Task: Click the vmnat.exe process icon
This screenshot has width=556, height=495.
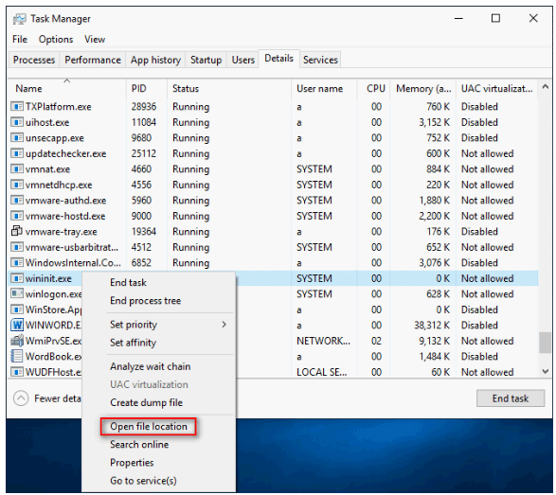Action: 17,169
